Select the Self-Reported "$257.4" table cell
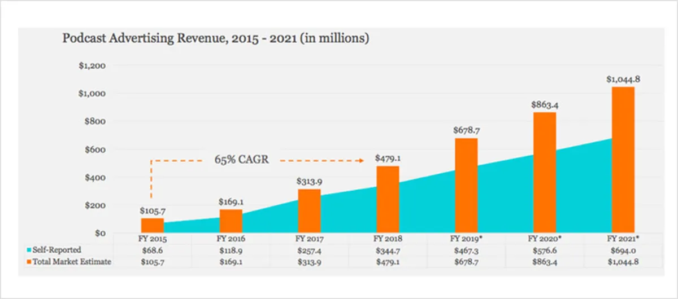Viewport: 678px width, 299px height. pos(309,250)
